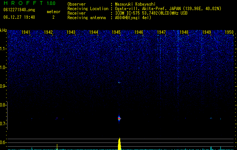This screenshot has height=150, width=237.
Task: Click the 1941 time marker label
Action: click(26, 32)
